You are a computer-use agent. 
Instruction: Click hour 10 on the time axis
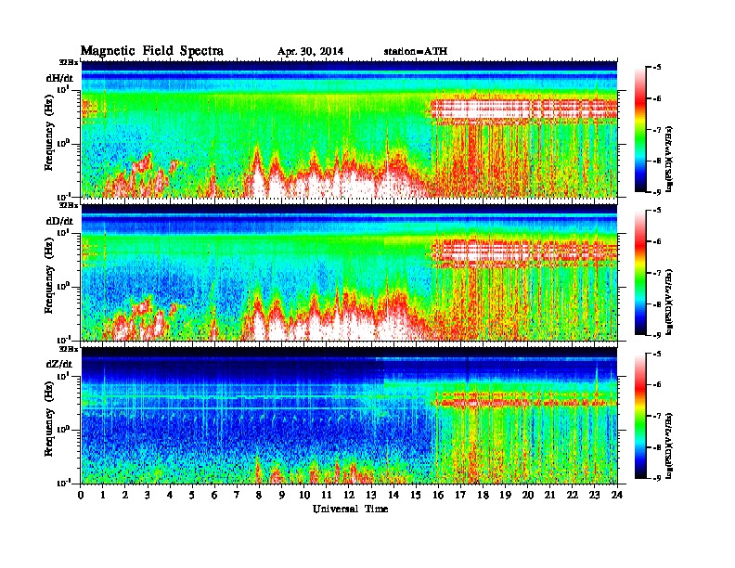(x=304, y=495)
